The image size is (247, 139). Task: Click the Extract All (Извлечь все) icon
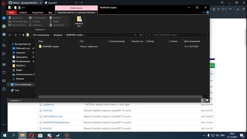click(79, 22)
